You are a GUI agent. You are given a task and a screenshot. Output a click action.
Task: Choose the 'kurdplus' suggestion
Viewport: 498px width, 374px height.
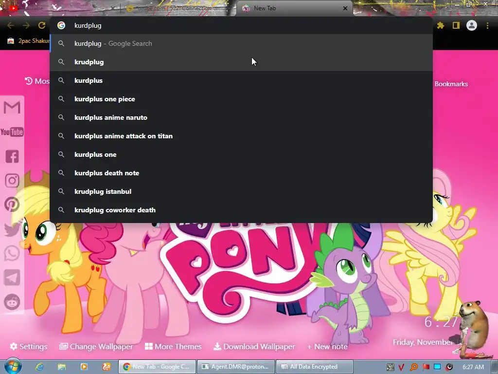pyautogui.click(x=241, y=80)
